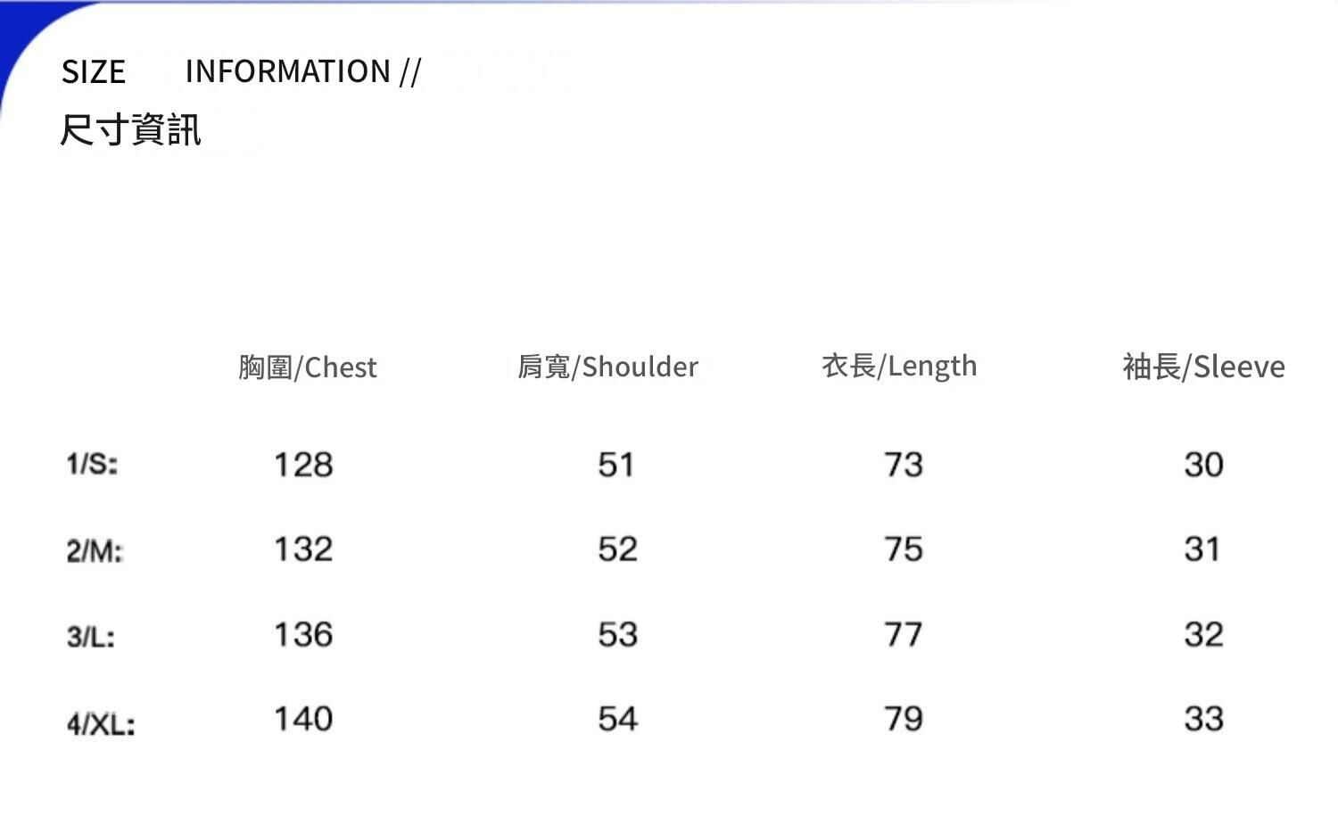The height and width of the screenshot is (825, 1338).
Task: Select the 肩寬/Shoulder column header
Action: 607,367
